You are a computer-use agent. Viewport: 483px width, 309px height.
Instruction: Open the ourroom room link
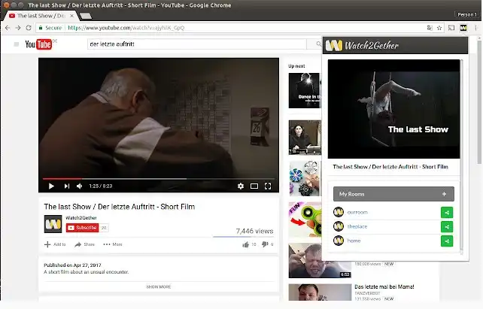coord(358,213)
